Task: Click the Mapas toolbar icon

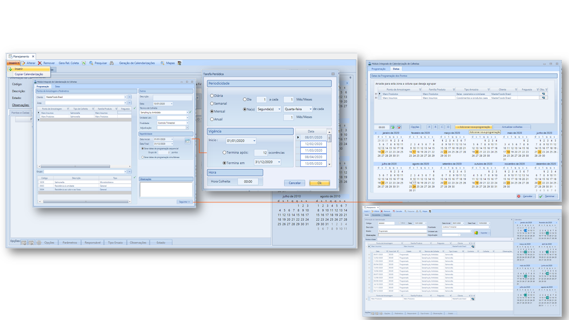Action: [163, 63]
